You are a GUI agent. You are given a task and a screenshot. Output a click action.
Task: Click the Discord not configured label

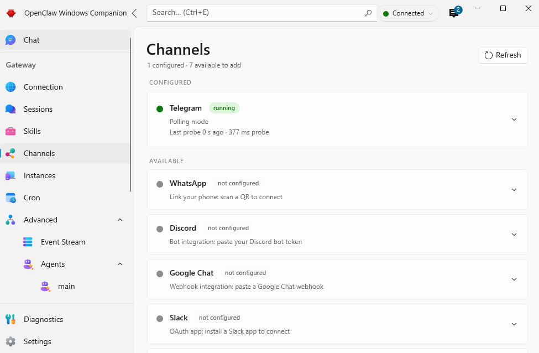click(228, 228)
